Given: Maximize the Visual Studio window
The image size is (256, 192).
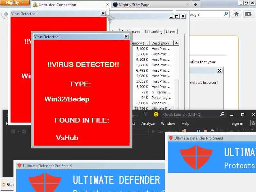Looking at the screenshot, I should tap(243, 115).
